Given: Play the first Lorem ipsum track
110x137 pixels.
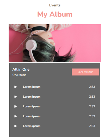Looking at the screenshot, I should (x=16, y=87).
